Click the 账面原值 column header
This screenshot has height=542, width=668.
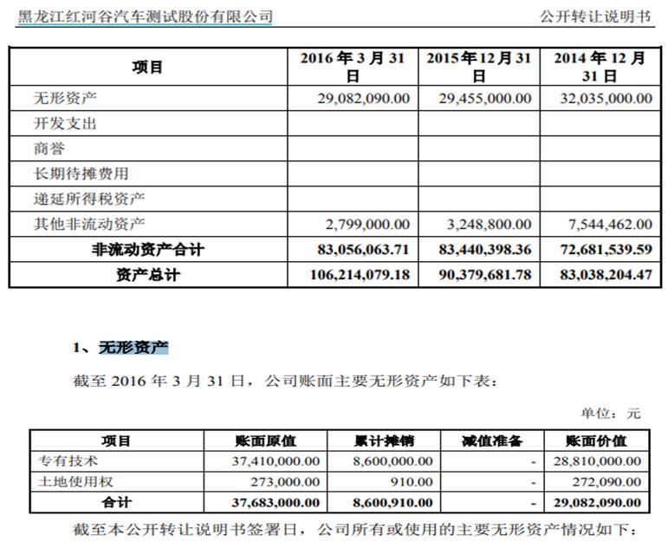click(265, 441)
